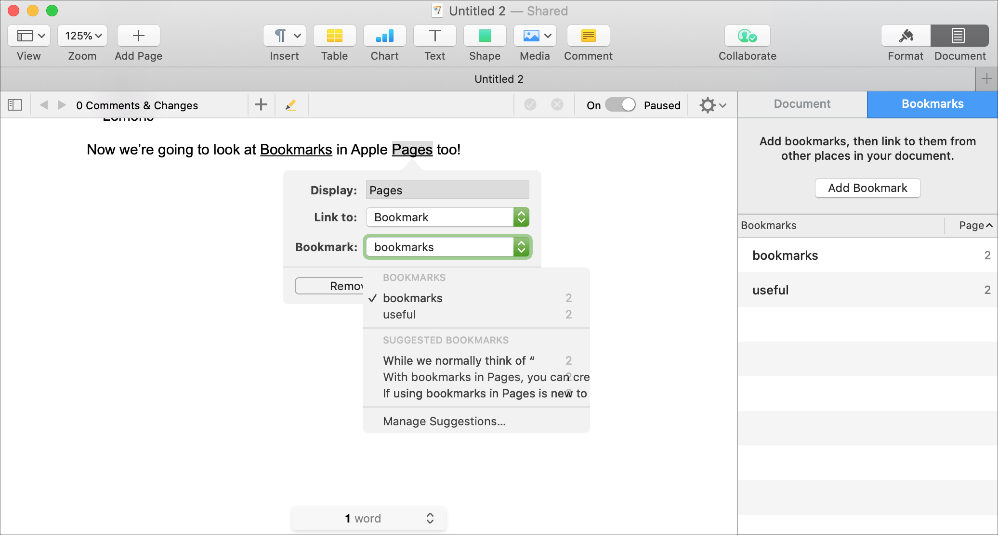Click the Collaborate icon

click(748, 36)
